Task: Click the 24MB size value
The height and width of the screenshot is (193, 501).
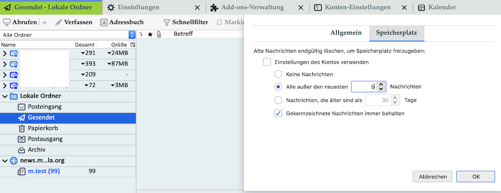Action: tap(118, 53)
